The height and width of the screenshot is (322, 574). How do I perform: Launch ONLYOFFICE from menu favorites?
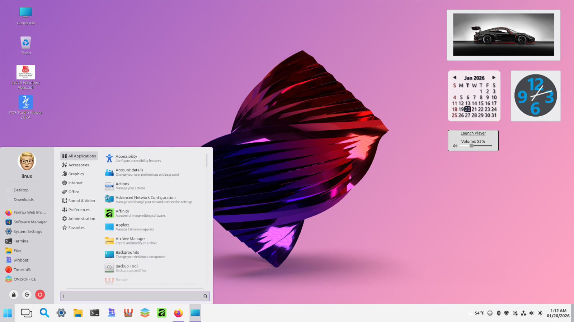tap(27, 279)
